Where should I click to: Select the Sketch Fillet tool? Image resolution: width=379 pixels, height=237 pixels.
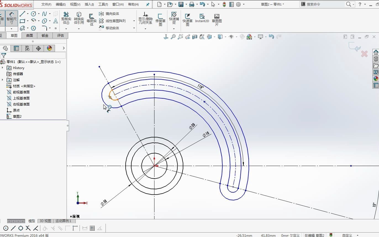click(44, 28)
